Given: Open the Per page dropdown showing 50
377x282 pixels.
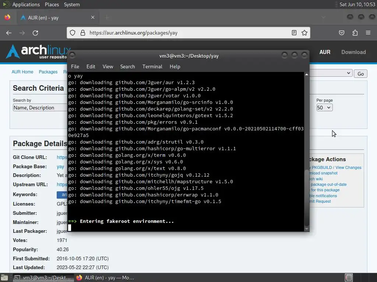Looking at the screenshot, I should point(324,108).
